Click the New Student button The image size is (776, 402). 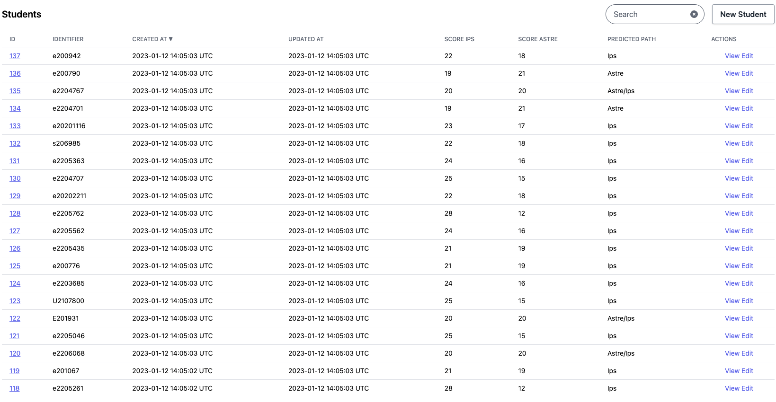click(x=743, y=14)
